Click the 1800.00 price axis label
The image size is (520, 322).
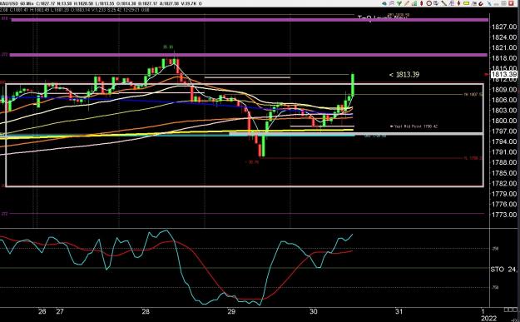pyautogui.click(x=504, y=121)
